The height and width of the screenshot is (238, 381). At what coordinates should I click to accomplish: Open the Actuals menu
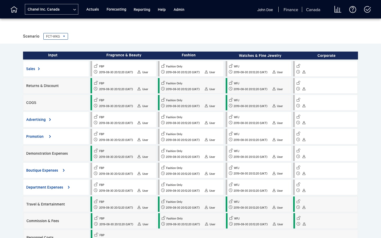point(93,9)
